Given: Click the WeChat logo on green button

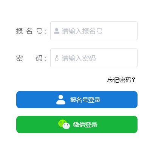Looking at the screenshot, I should click(64, 124).
